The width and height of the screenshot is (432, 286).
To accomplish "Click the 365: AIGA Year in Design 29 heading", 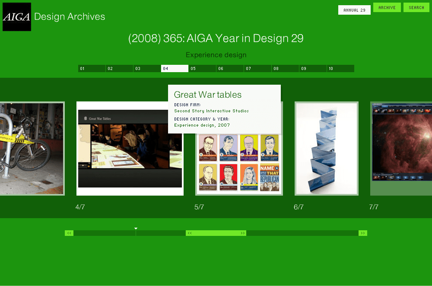I will pos(216,38).
